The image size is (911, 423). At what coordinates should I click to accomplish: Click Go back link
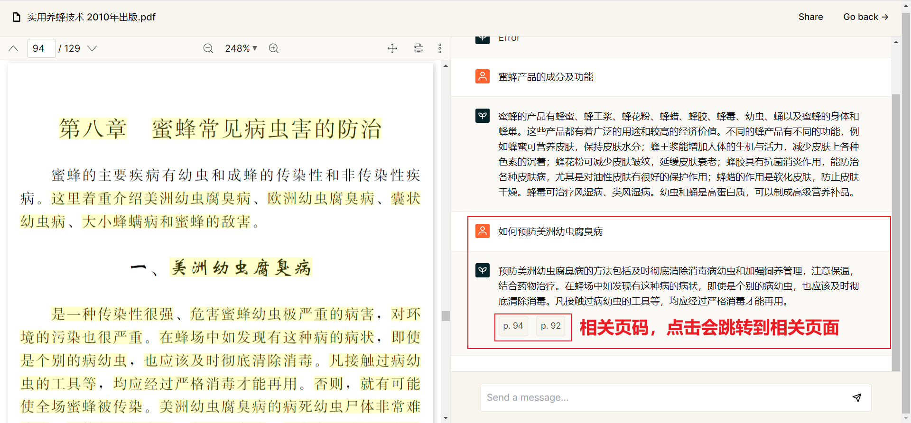[x=865, y=17]
